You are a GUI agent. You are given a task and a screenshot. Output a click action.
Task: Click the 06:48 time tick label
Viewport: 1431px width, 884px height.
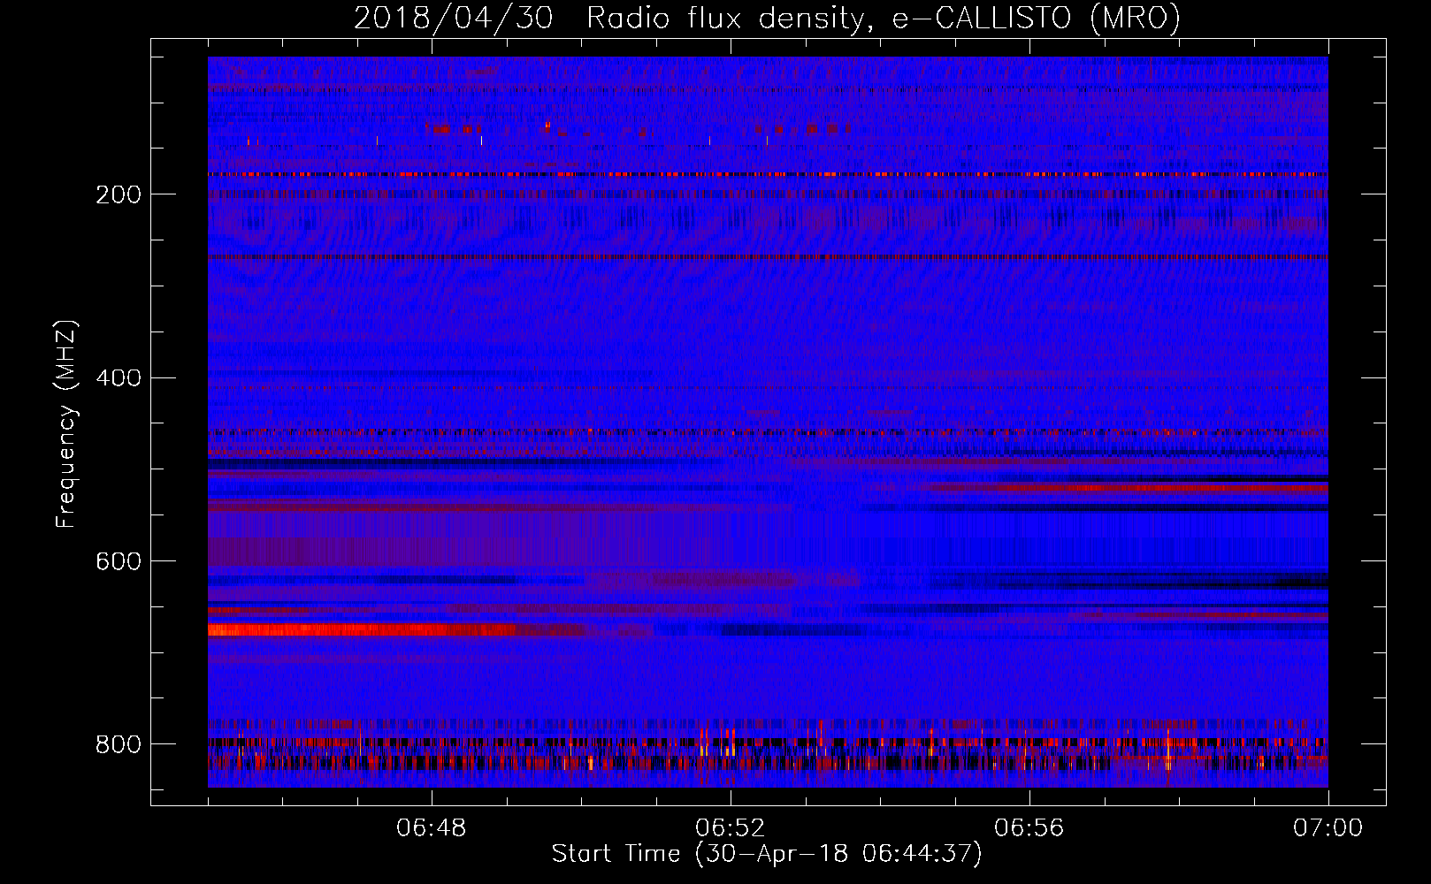pyautogui.click(x=432, y=828)
